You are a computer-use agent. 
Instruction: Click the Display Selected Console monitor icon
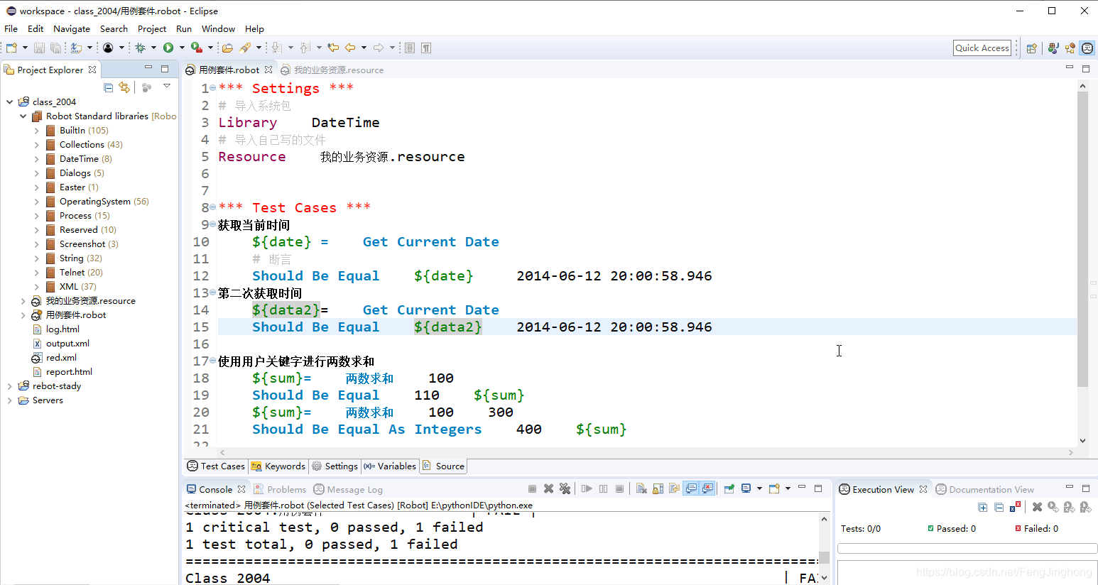[x=746, y=488]
